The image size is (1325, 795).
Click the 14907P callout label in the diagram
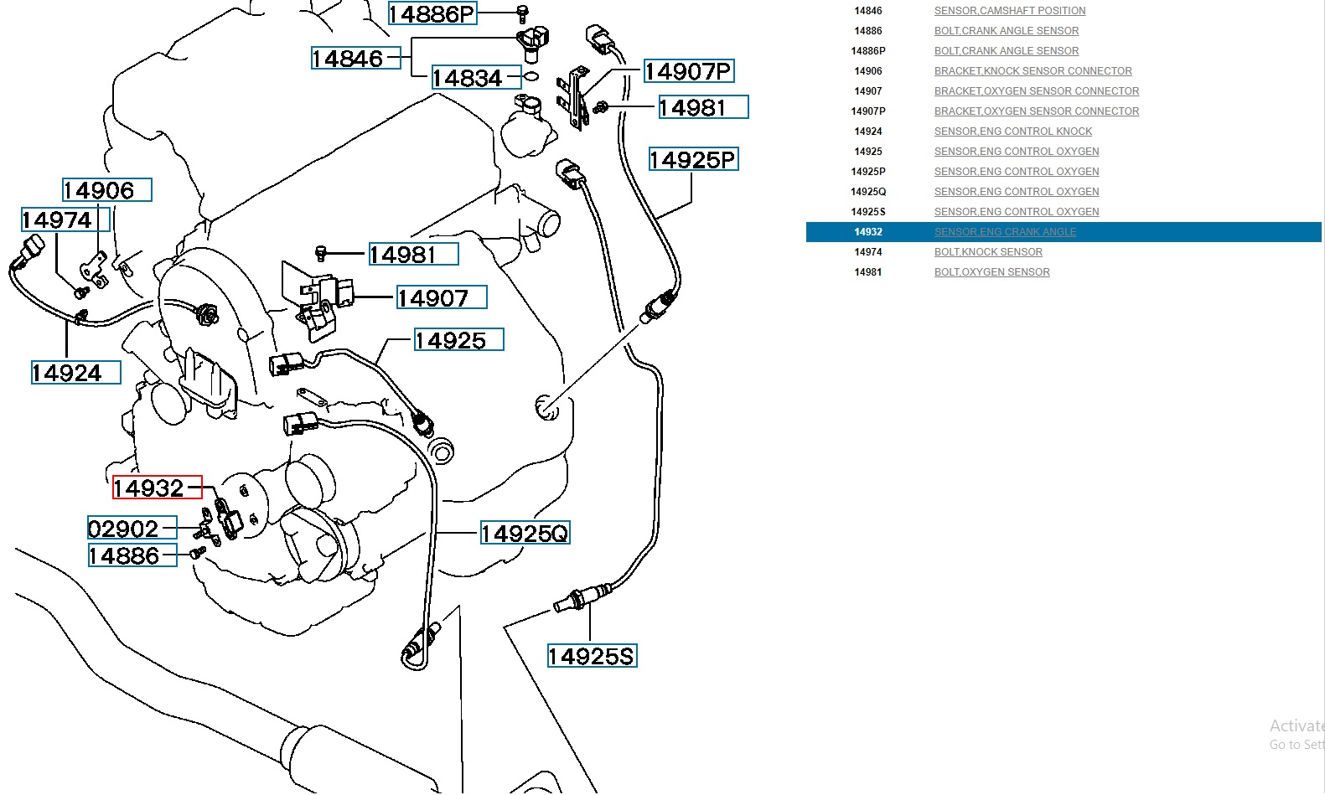pos(688,72)
